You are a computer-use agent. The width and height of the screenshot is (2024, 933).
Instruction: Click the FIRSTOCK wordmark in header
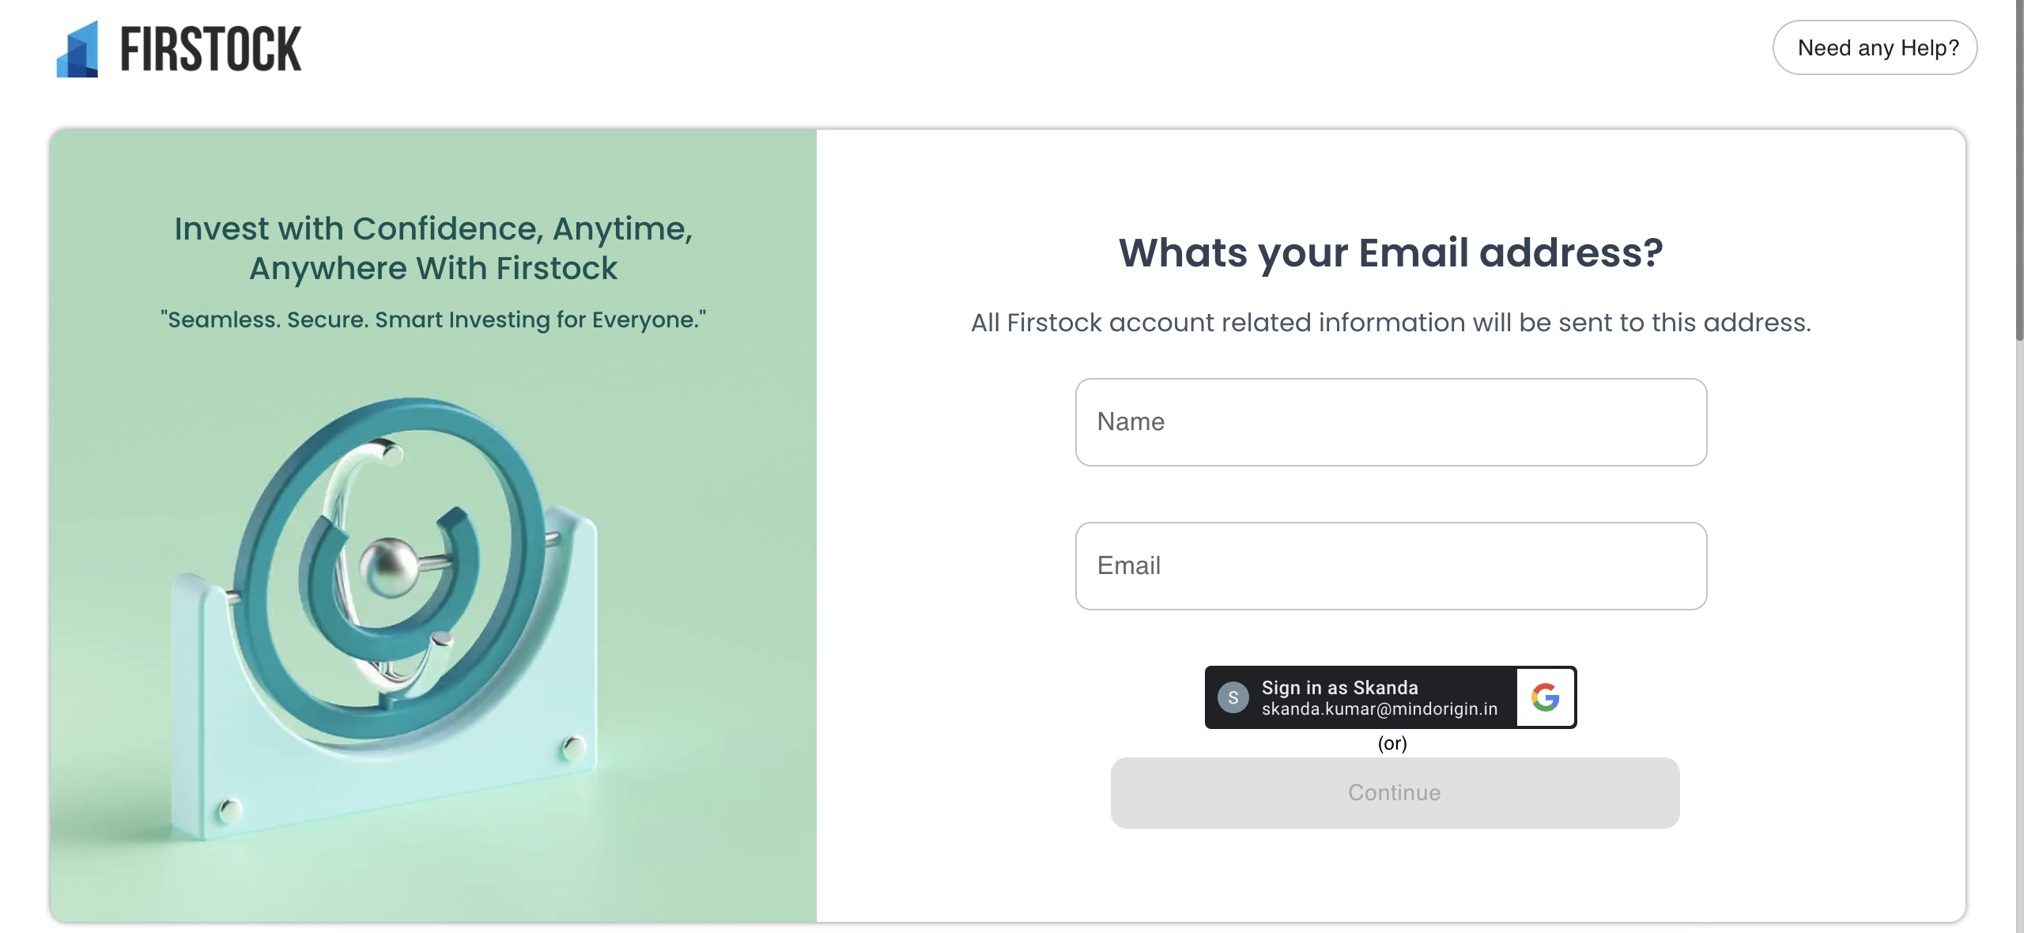[210, 49]
